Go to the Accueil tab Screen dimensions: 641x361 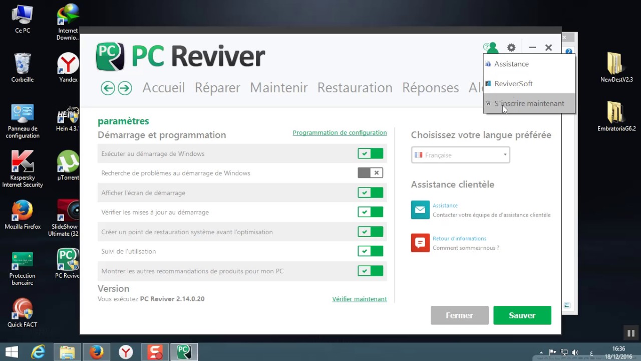click(164, 88)
